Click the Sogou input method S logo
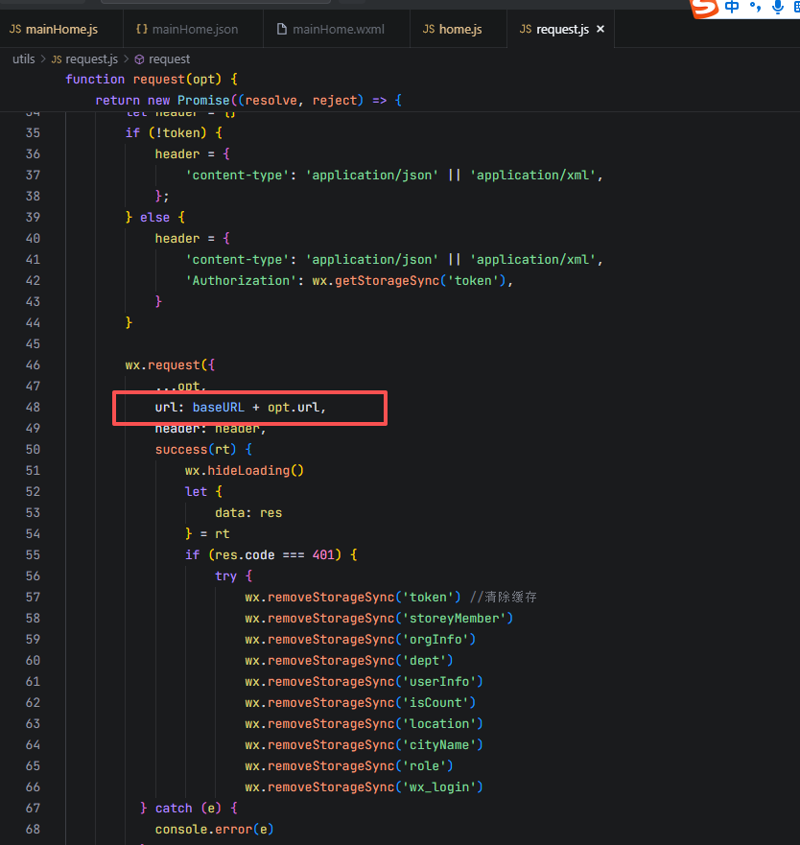 point(705,9)
